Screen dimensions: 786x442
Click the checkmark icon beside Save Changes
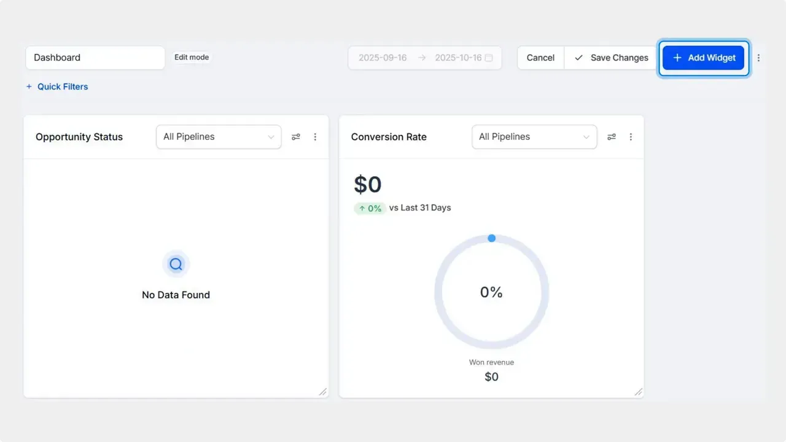pyautogui.click(x=578, y=57)
